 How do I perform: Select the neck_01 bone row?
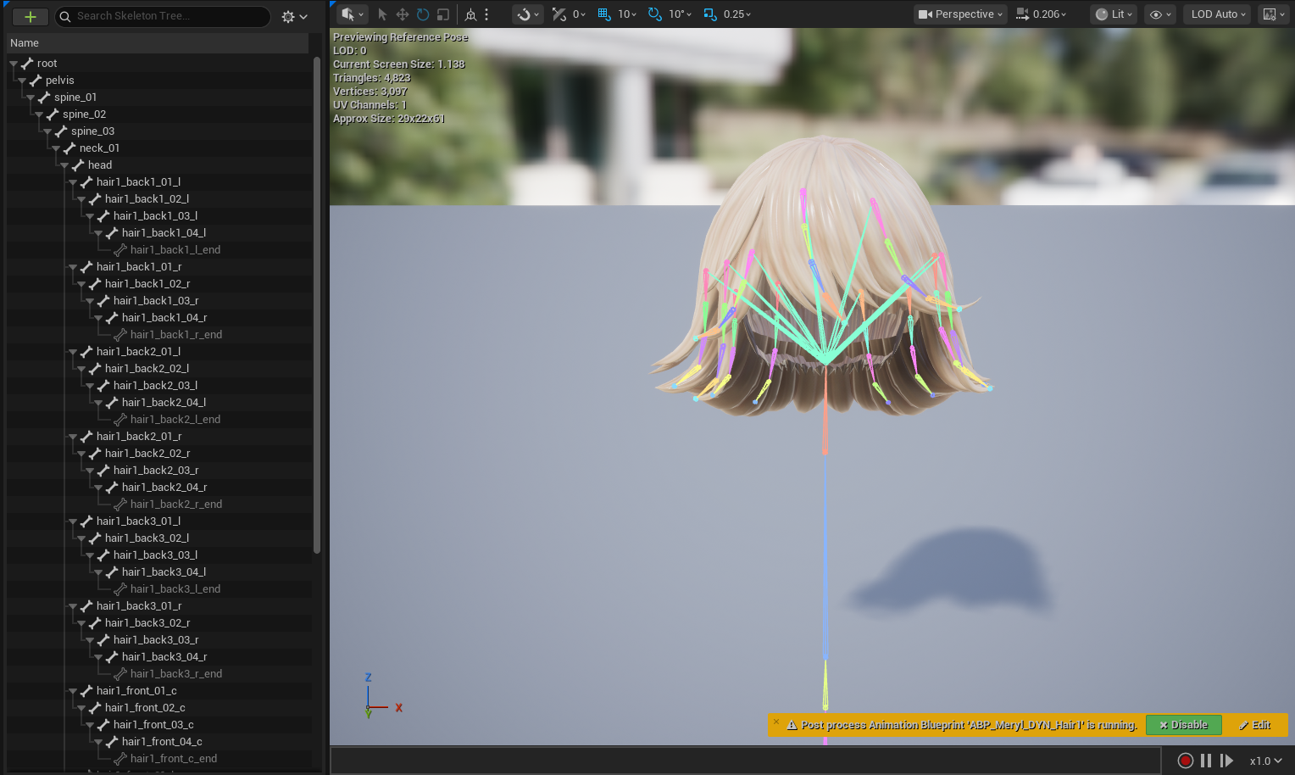158,148
